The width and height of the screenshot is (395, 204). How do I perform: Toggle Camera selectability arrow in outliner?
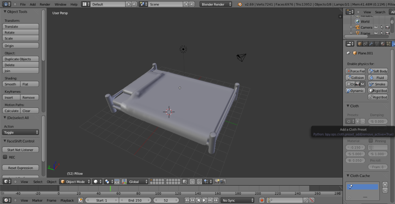pos(382,27)
